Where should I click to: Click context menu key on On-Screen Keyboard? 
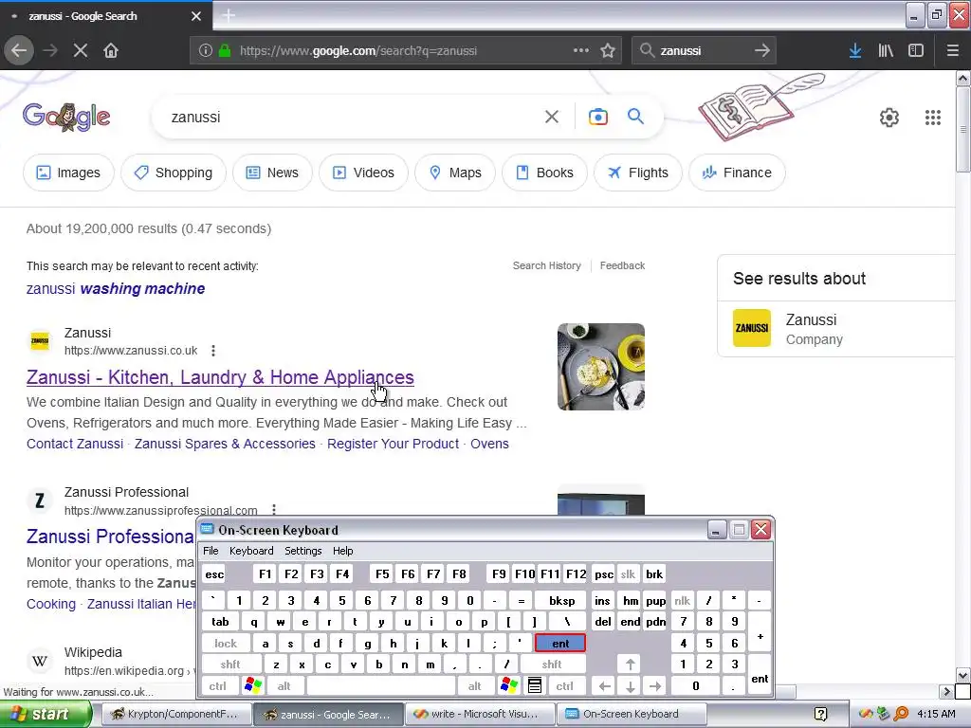tap(535, 686)
